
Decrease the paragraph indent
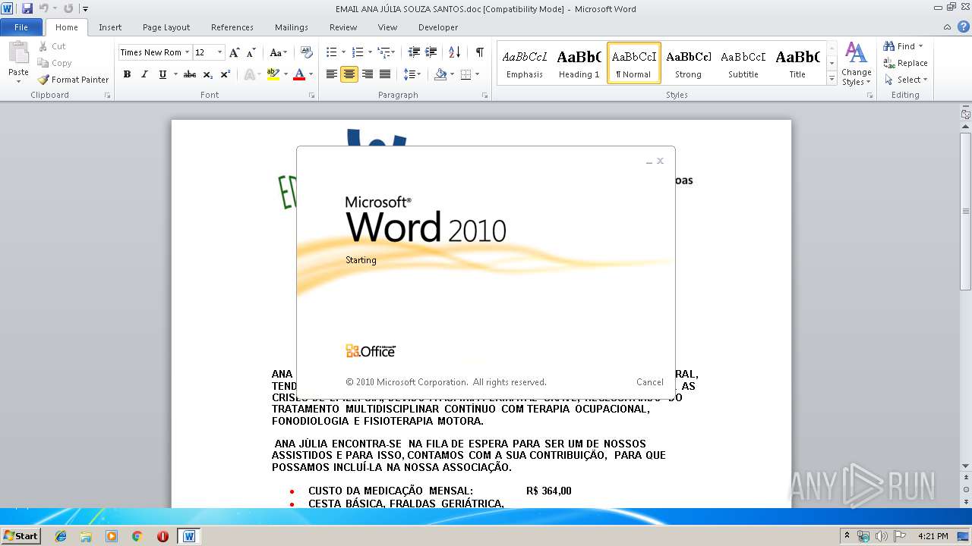click(x=414, y=52)
